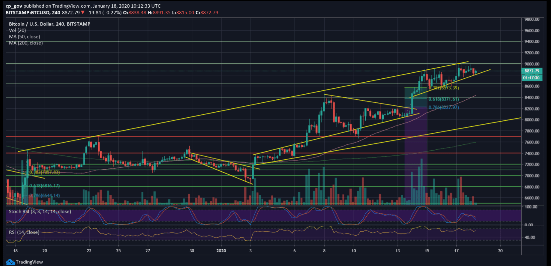Select the 0.382 (8573.39) Fibonacci level label
Screen dimensions: 551x266
[444, 88]
